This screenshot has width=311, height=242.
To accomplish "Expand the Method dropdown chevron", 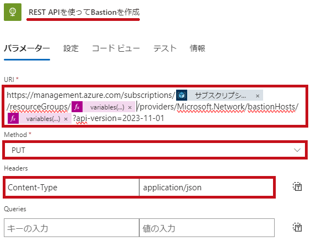I will [297, 150].
